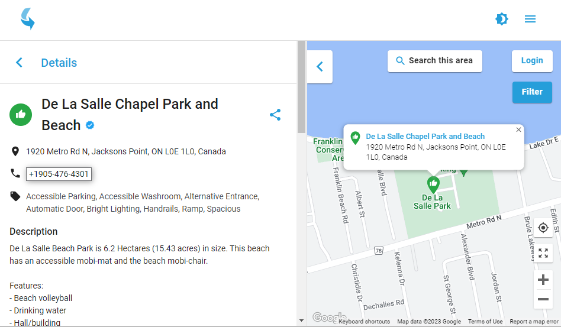Click Report a map error link
Screen dimensions: 561x327
point(534,321)
